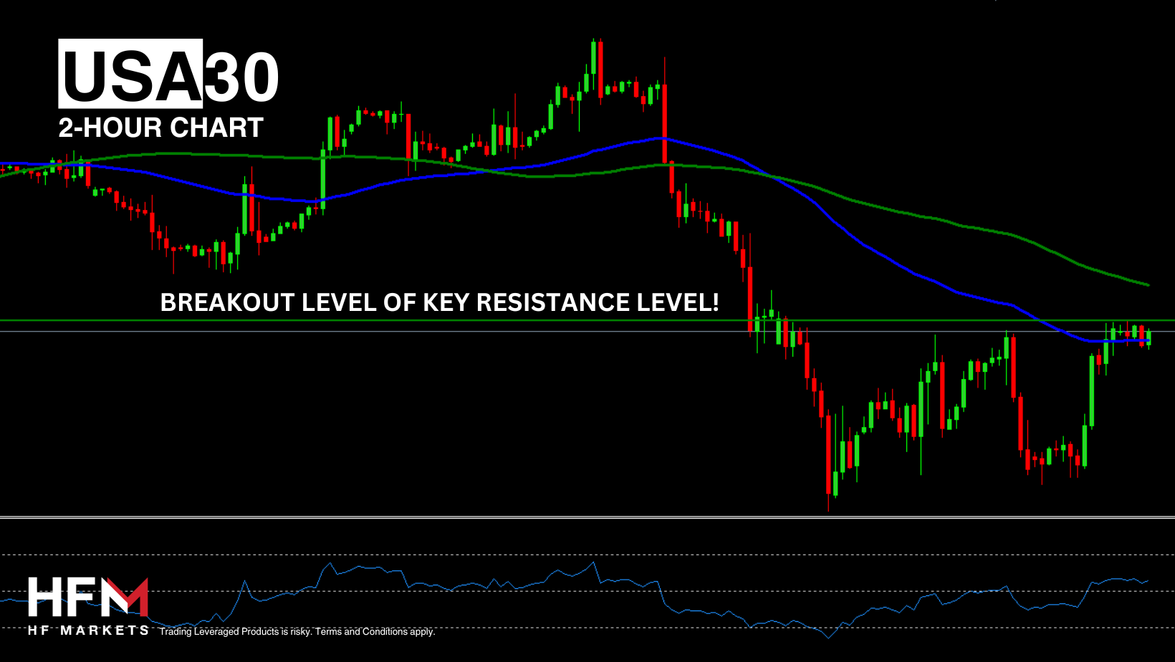The height and width of the screenshot is (662, 1175).
Task: Click the BREAKOUT LEVEL OF KEY RESISTANCE LEVEL! caption
Action: tap(439, 302)
